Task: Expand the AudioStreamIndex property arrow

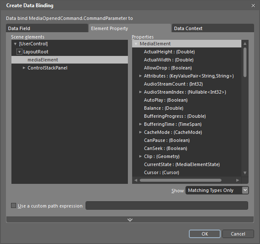Action: tap(141, 92)
